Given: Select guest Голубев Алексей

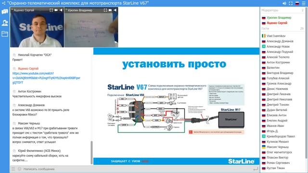Looking at the screenshot, I should 278,78.
